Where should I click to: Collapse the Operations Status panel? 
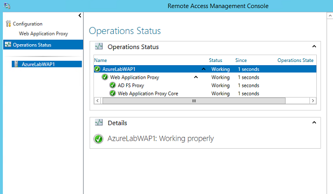(314, 46)
